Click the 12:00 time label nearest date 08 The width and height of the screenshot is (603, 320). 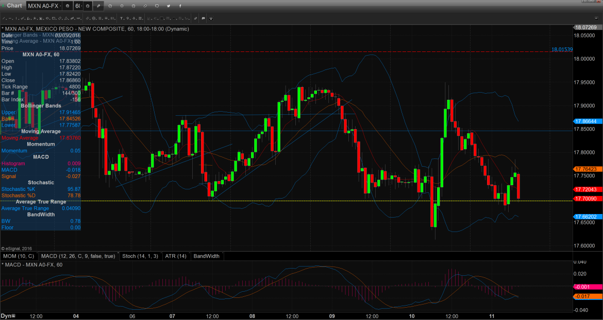pos(292,316)
